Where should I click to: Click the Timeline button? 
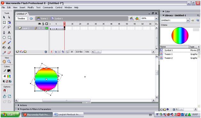click(x=21, y=18)
